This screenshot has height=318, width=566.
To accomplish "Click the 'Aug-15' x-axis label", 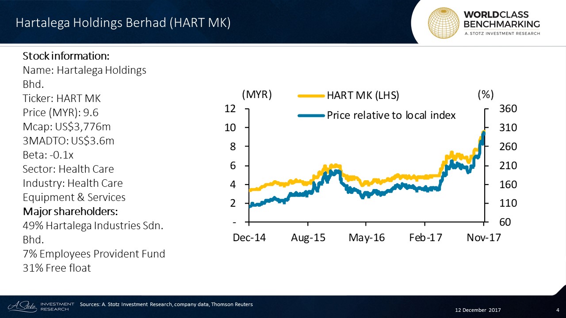I will (x=308, y=238).
